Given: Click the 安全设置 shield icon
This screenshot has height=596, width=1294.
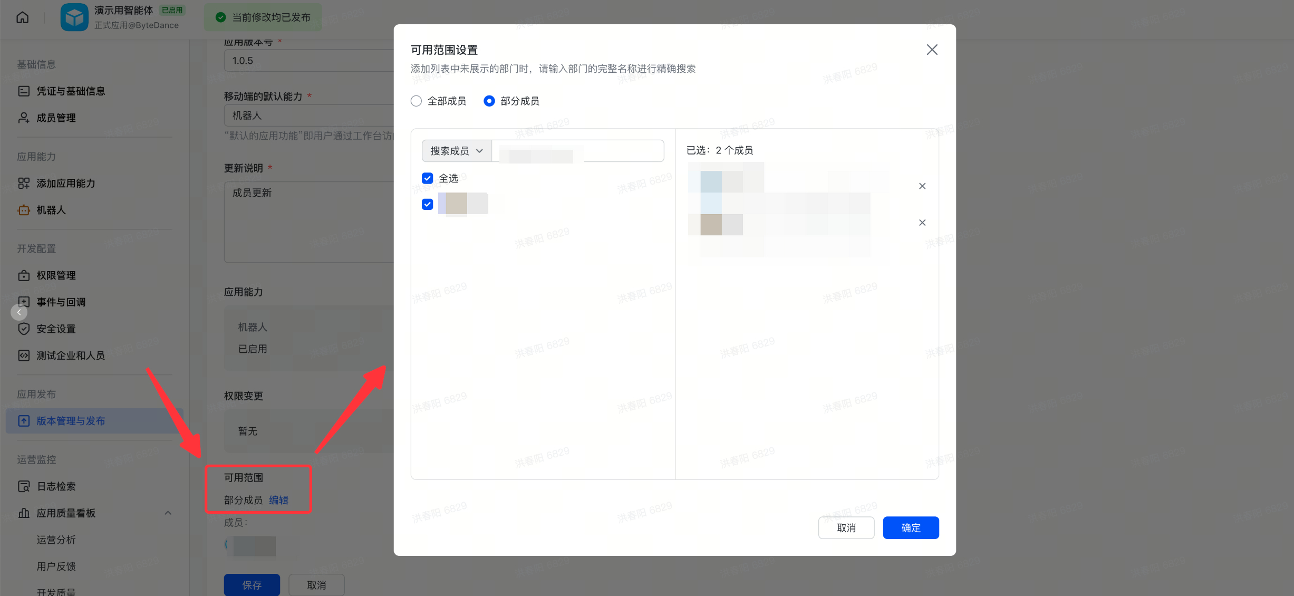Looking at the screenshot, I should 24,329.
